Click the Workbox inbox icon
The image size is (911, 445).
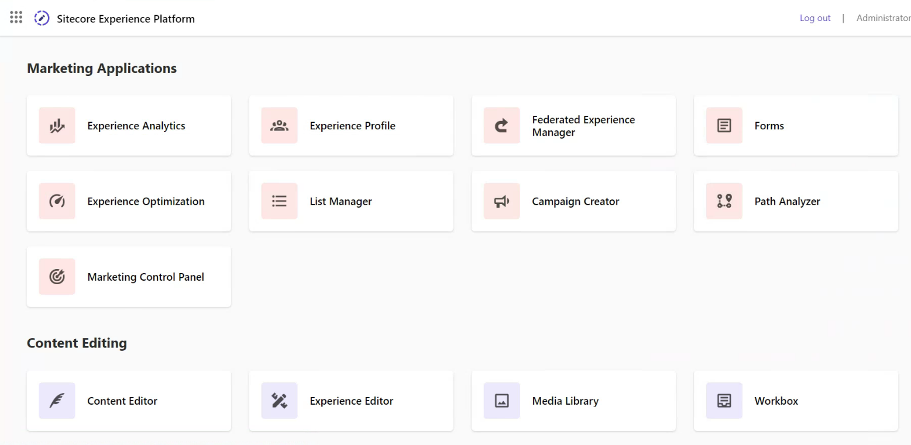[x=724, y=401]
